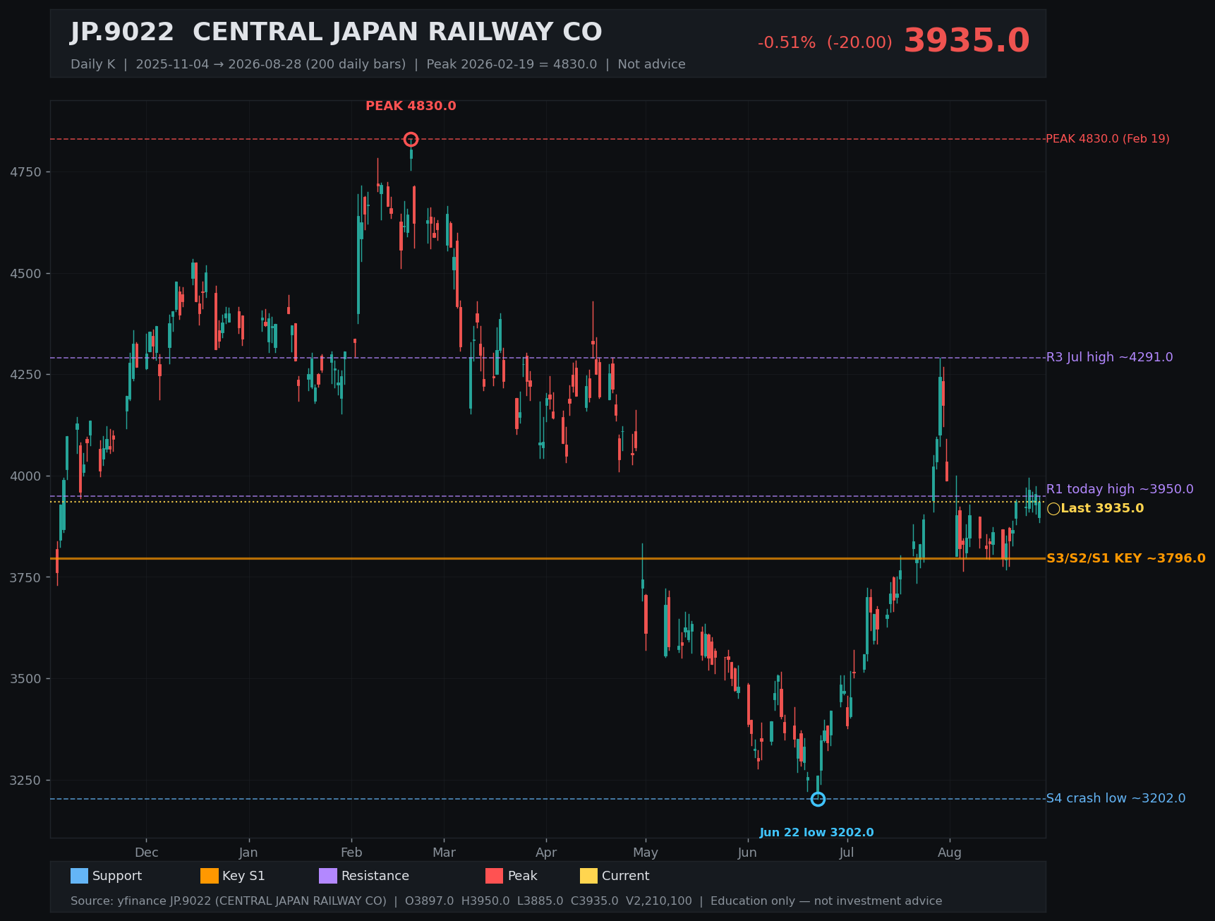Click the Dec label on the date axis
Screen dimensions: 1215x921
(147, 853)
